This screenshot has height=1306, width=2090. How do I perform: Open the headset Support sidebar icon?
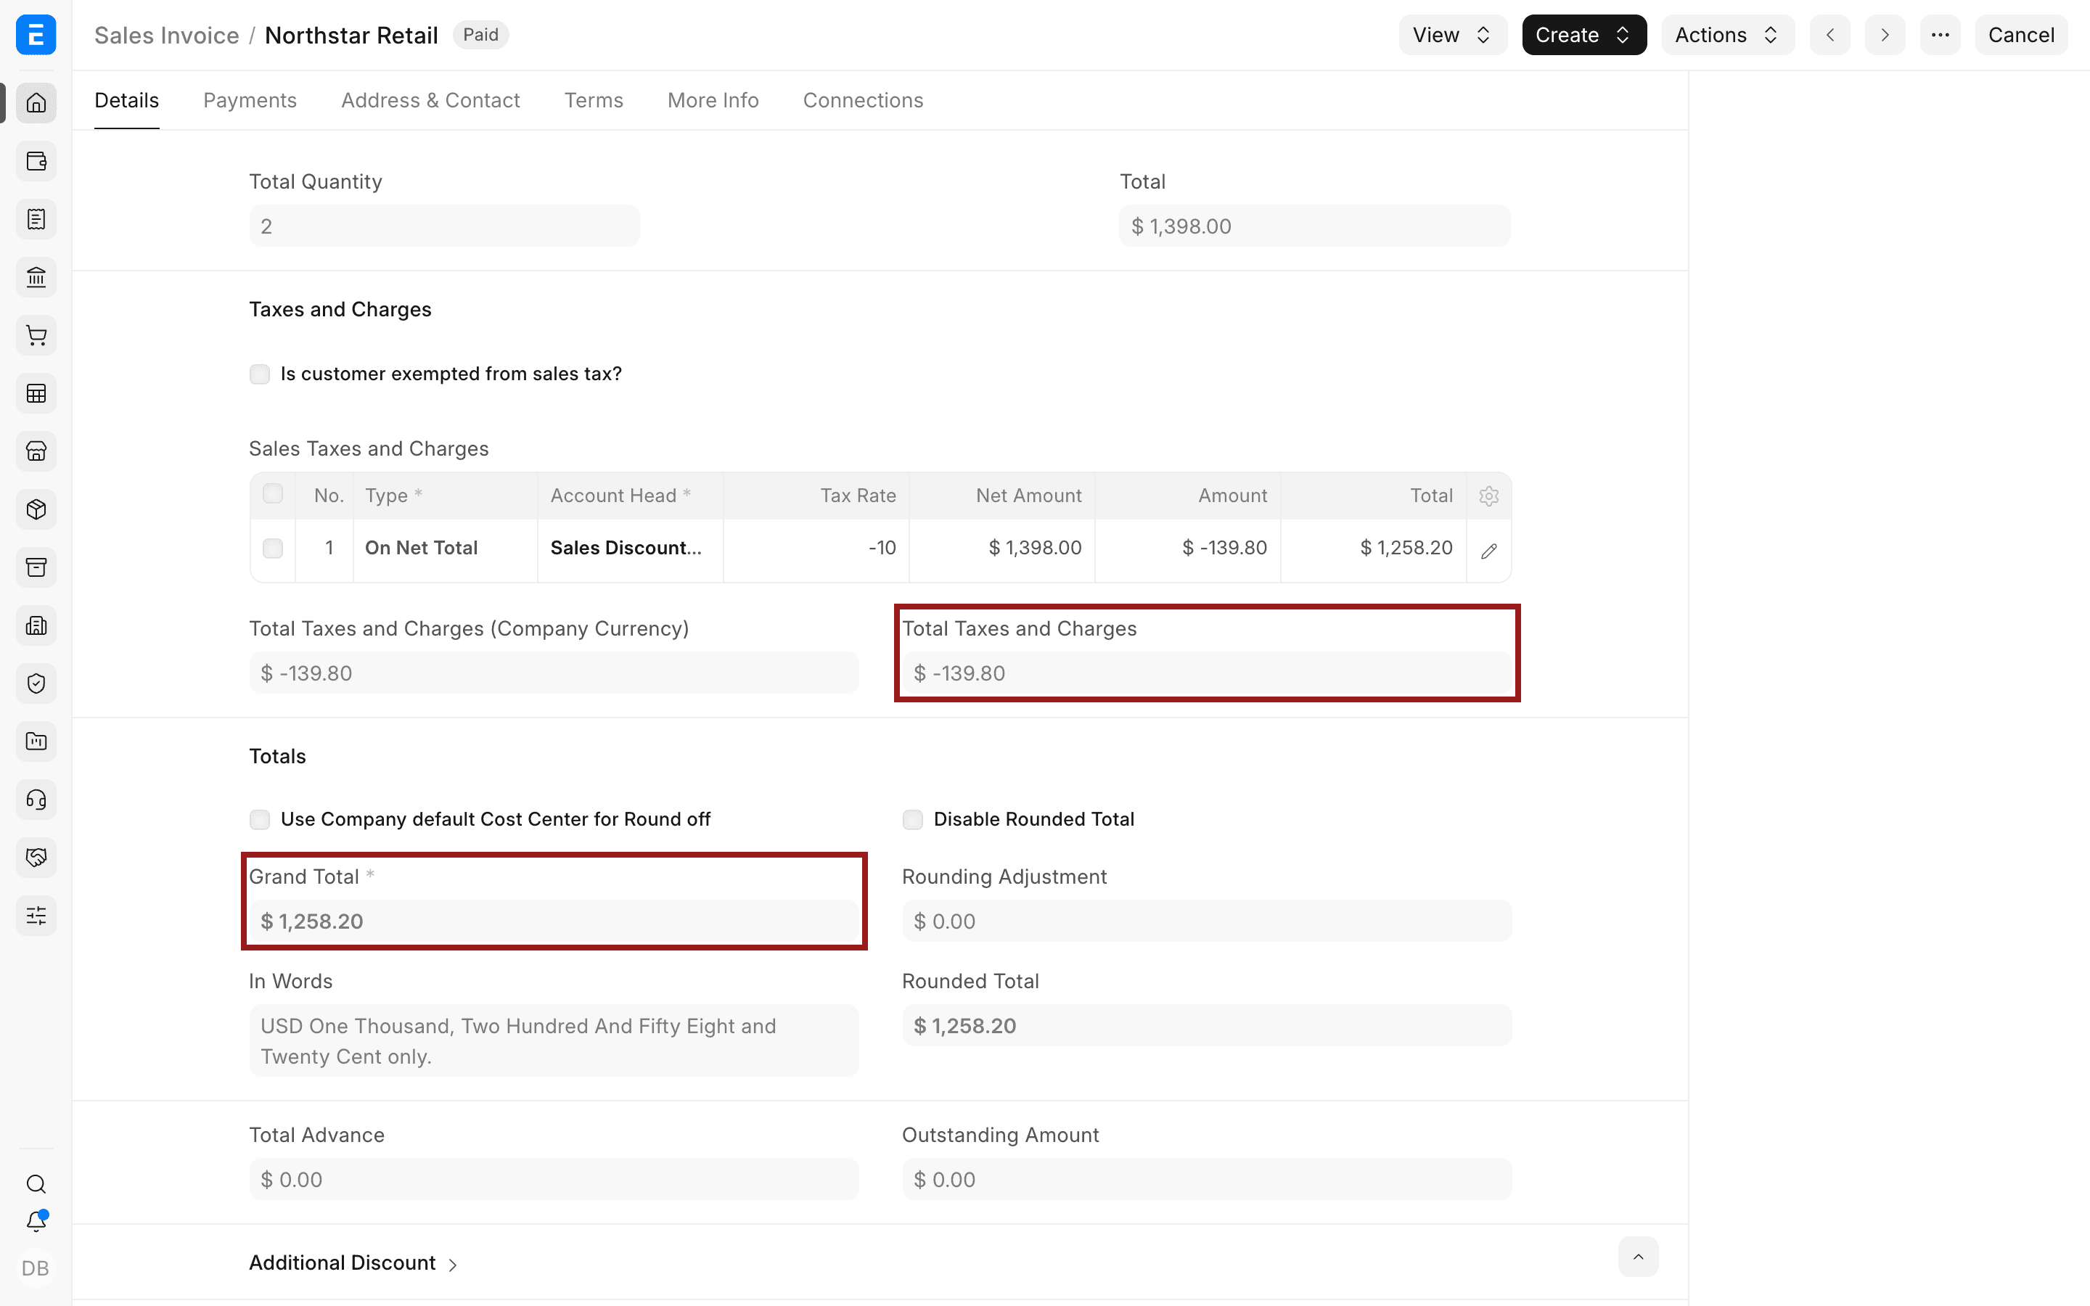pos(36,799)
